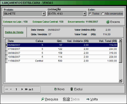
Task: Click the scrollbar down arrow
Action: (120, 81)
